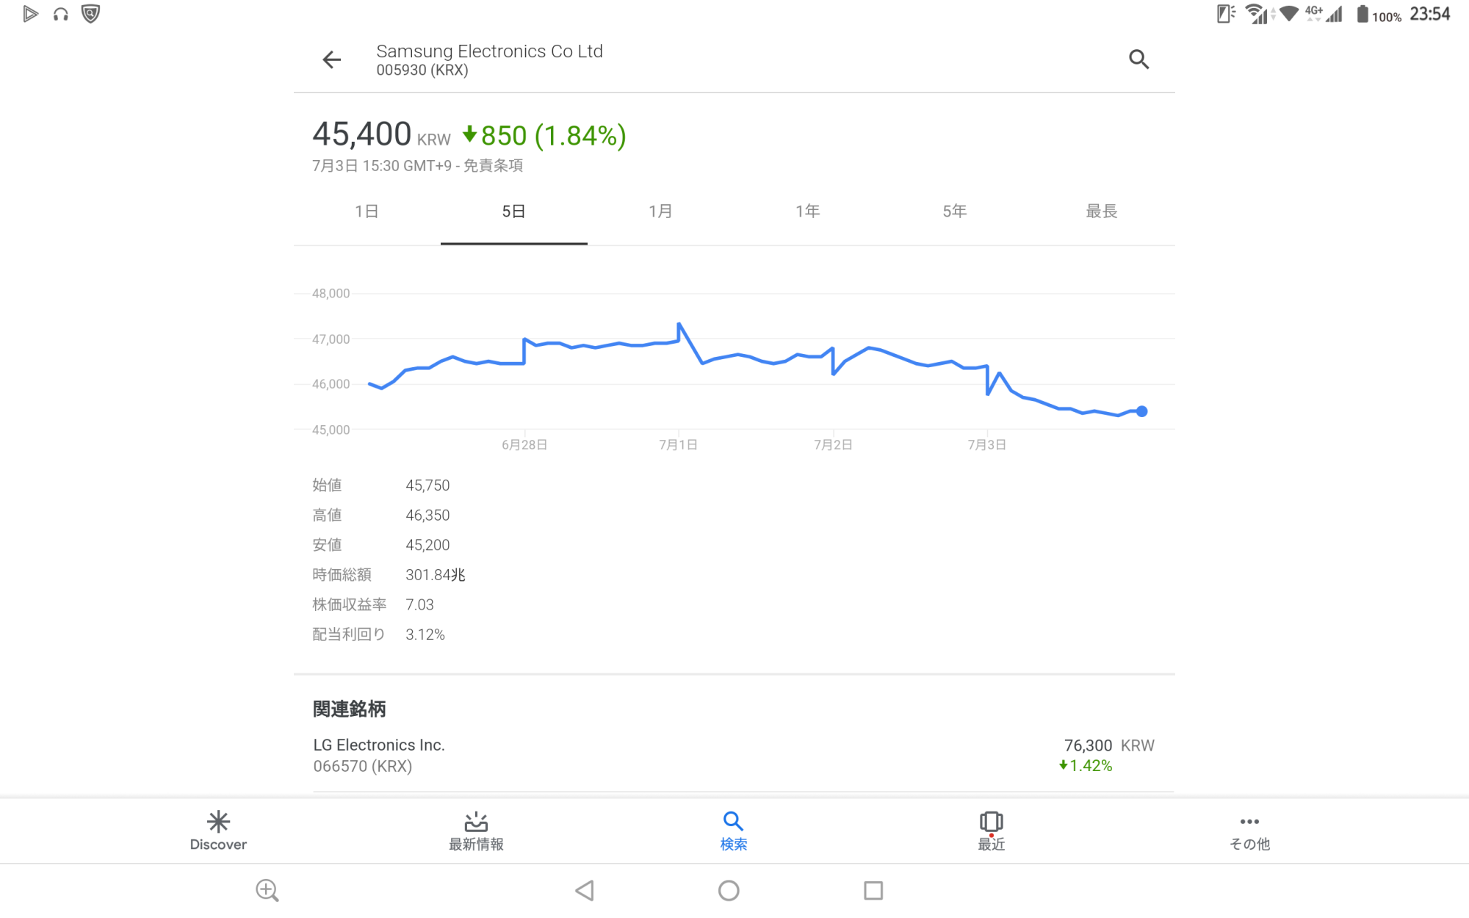The height and width of the screenshot is (918, 1469).
Task: Tap the chart's latest price endpoint dot
Action: click(x=1141, y=411)
